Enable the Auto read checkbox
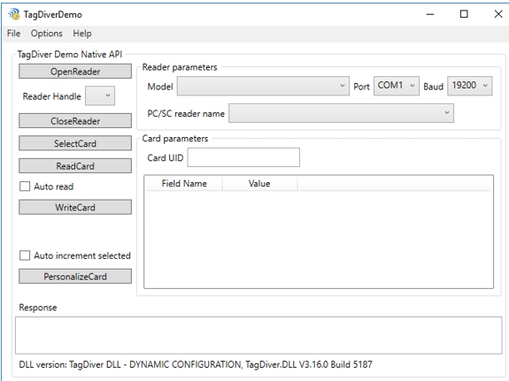509x381 pixels. pyautogui.click(x=25, y=187)
